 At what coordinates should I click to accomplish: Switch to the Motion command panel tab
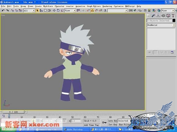tap(163, 16)
